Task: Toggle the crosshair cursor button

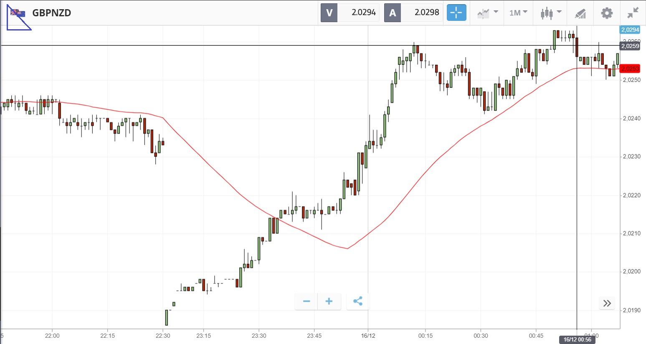Action: pos(456,13)
